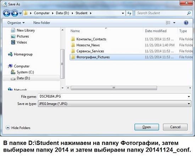195x164 pixels.
Task: Expand the File name history dropdown
Action: pos(189,96)
